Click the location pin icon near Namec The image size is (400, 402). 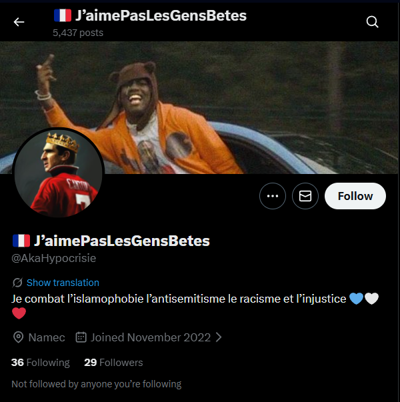18,337
